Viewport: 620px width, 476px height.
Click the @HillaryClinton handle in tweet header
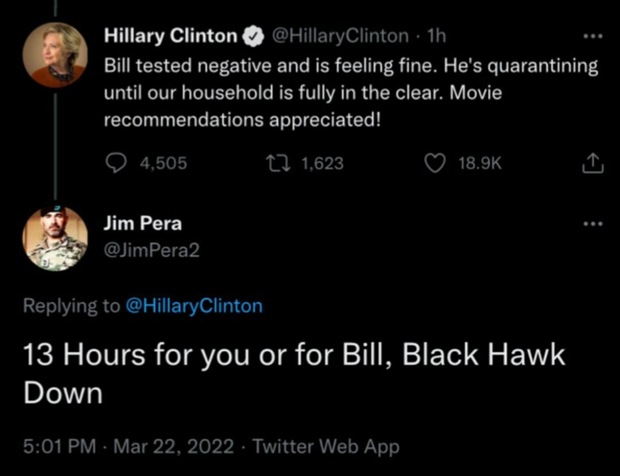pyautogui.click(x=340, y=36)
